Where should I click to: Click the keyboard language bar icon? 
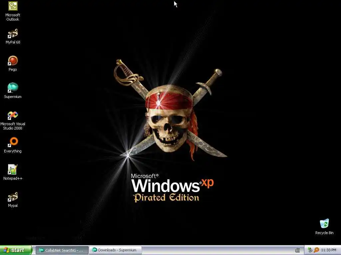297,250
